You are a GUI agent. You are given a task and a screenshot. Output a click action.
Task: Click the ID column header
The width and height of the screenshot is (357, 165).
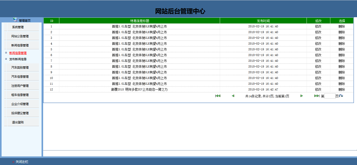[x=51, y=21]
